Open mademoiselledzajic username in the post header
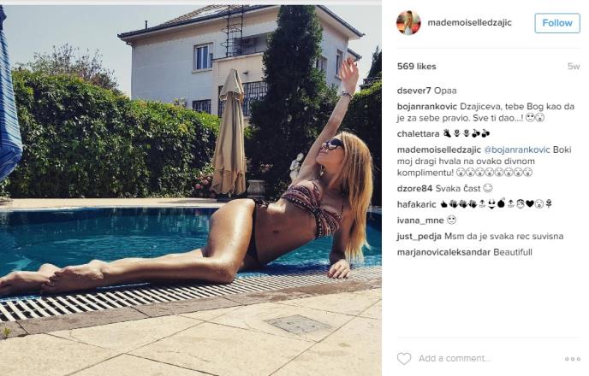The width and height of the screenshot is (589, 376). [469, 22]
